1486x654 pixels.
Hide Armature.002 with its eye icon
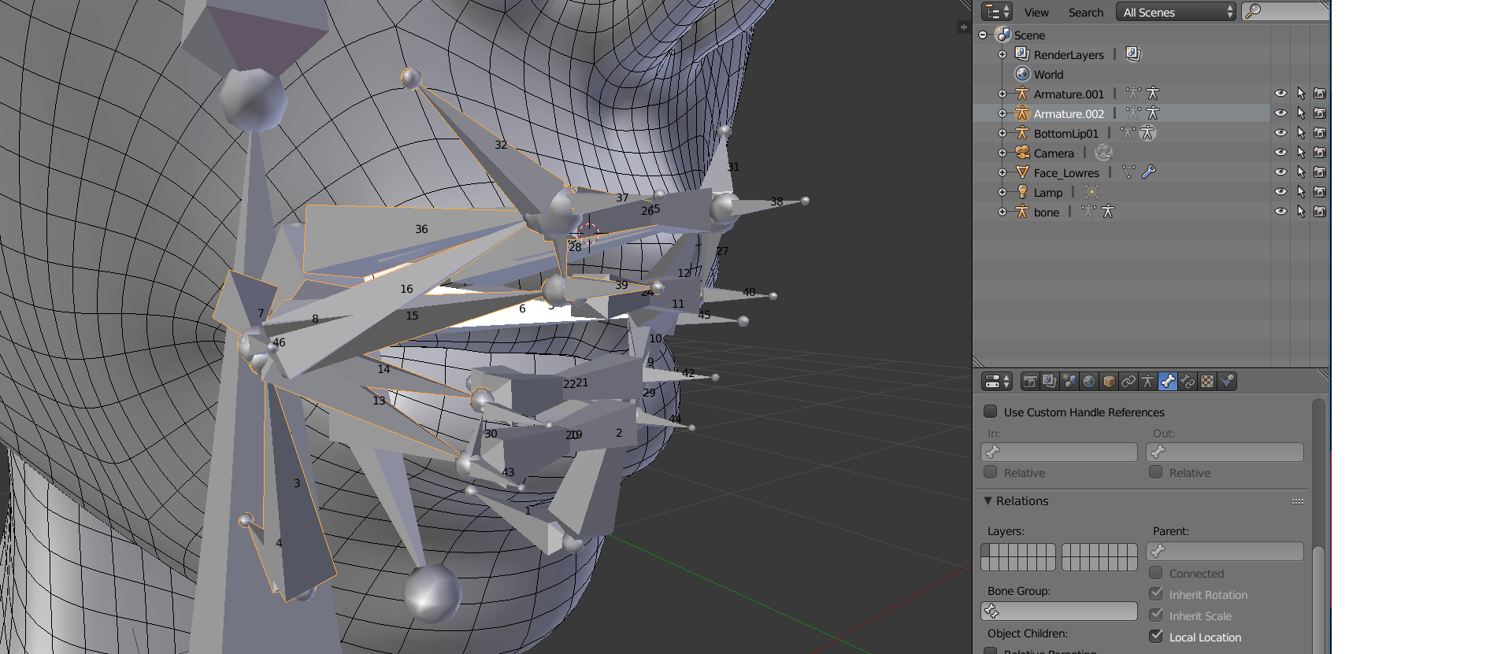pyautogui.click(x=1280, y=113)
